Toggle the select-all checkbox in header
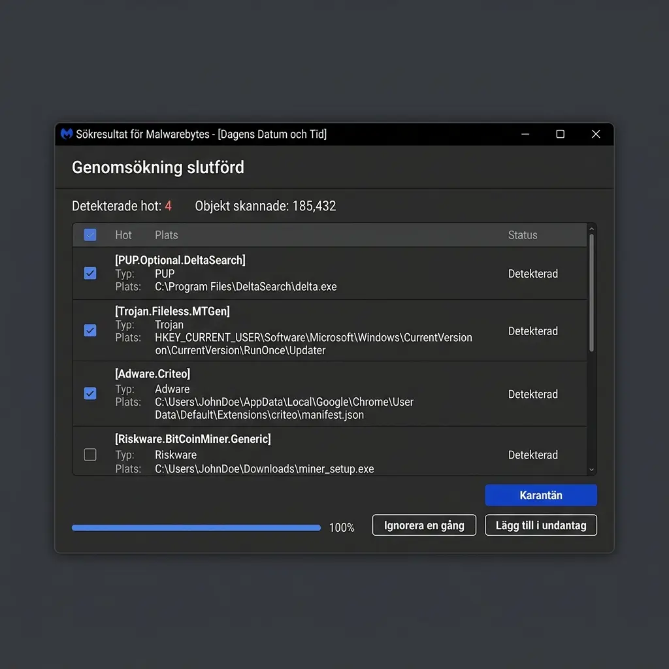Screen dimensions: 669x669 pyautogui.click(x=90, y=235)
